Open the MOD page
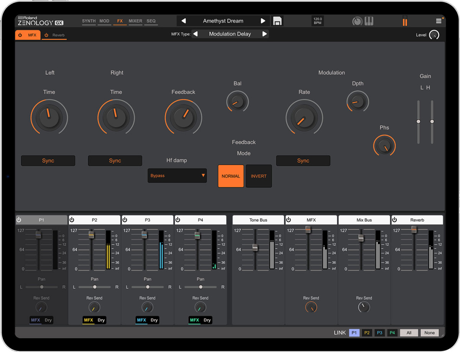The image size is (460, 352). pos(104,21)
